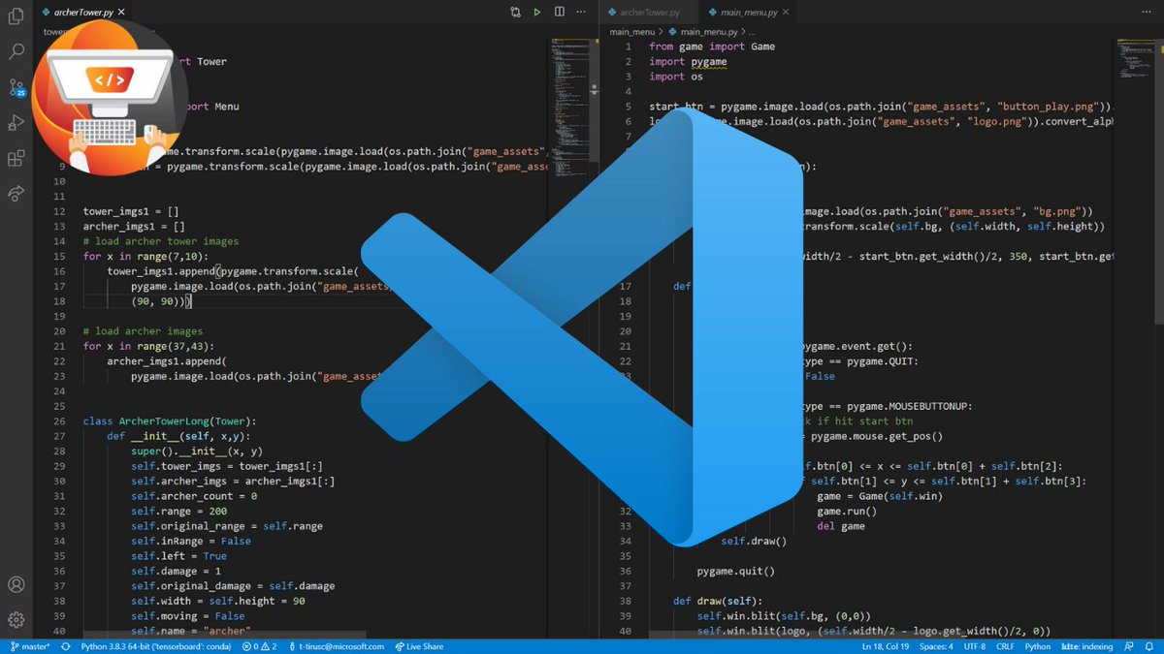The width and height of the screenshot is (1164, 654).
Task: Run Python file with the green play icon
Action: 537,13
